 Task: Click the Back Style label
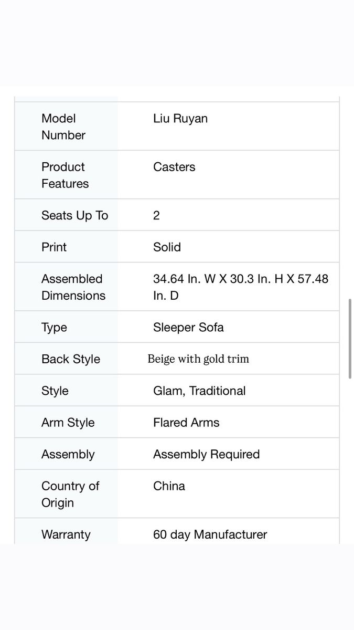(x=71, y=359)
